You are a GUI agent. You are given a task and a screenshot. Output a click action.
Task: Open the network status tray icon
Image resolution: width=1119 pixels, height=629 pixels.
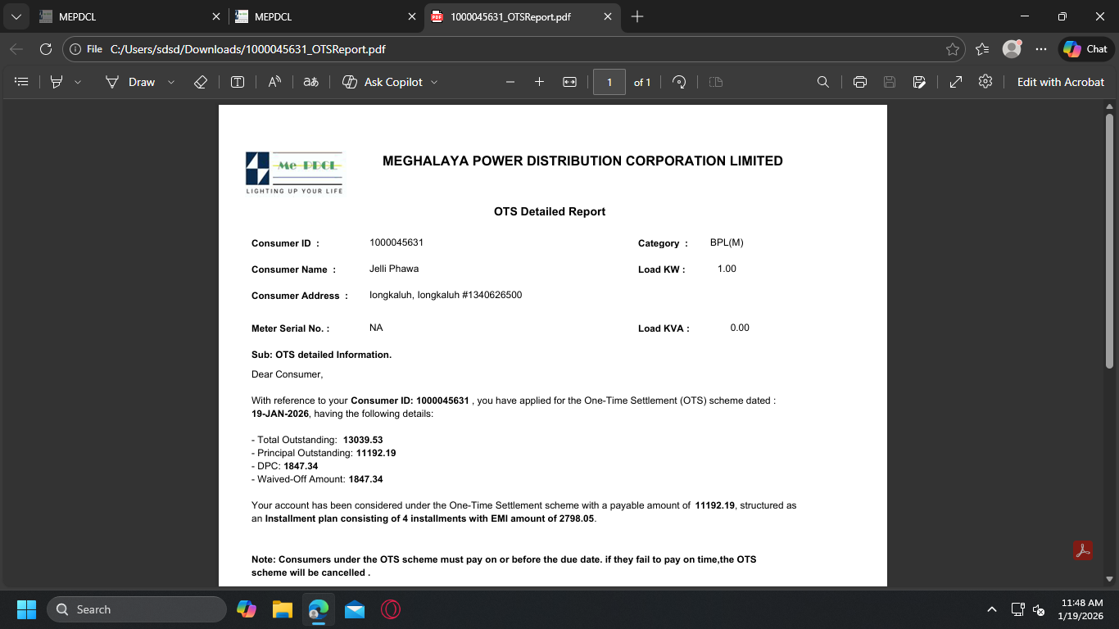point(1018,609)
